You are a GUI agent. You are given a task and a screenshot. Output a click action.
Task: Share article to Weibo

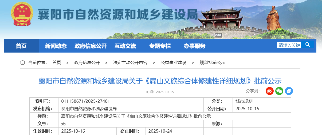(270, 91)
